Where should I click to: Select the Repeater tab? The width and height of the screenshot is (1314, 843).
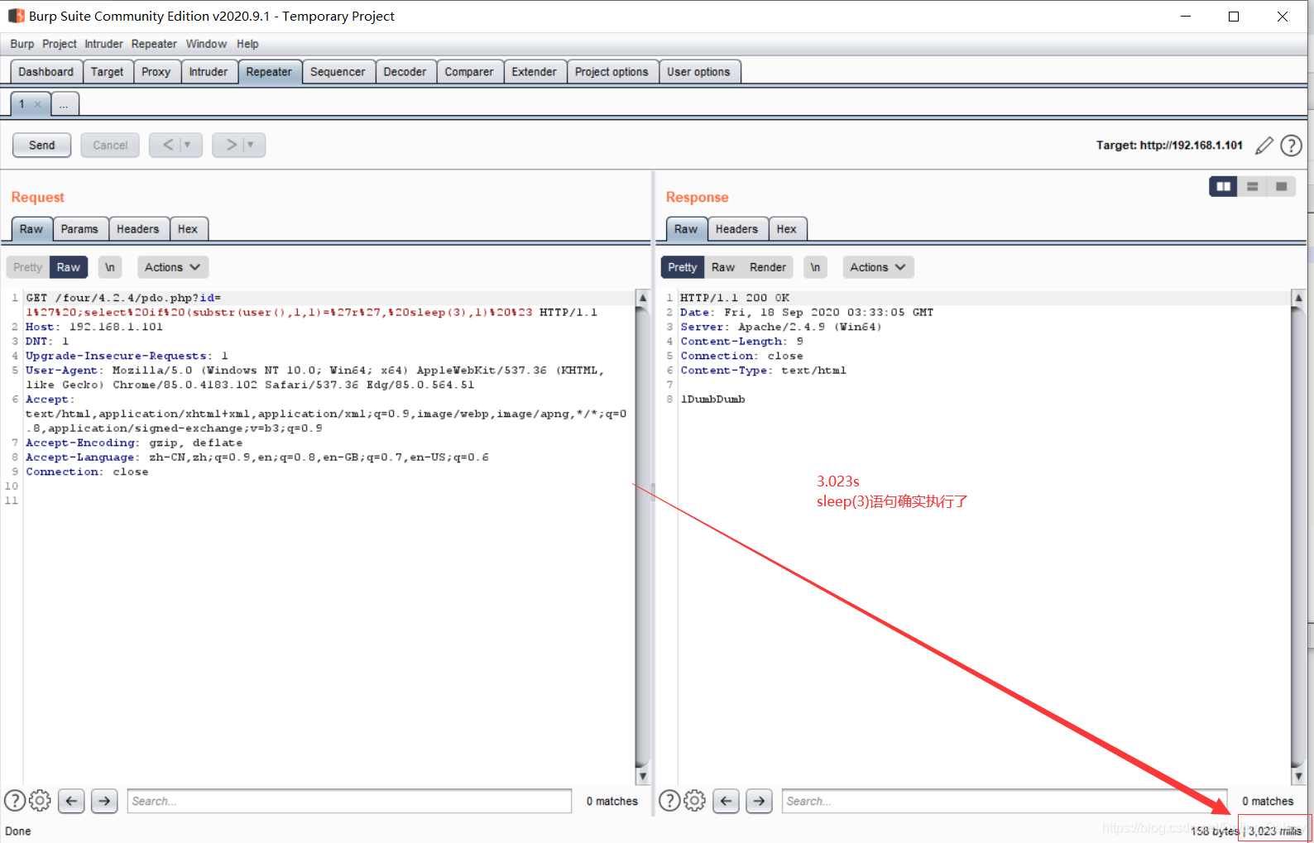(269, 72)
